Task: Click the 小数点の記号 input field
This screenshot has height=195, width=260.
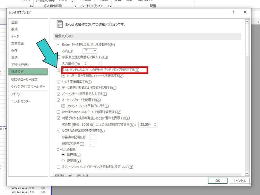Action: pos(93,137)
